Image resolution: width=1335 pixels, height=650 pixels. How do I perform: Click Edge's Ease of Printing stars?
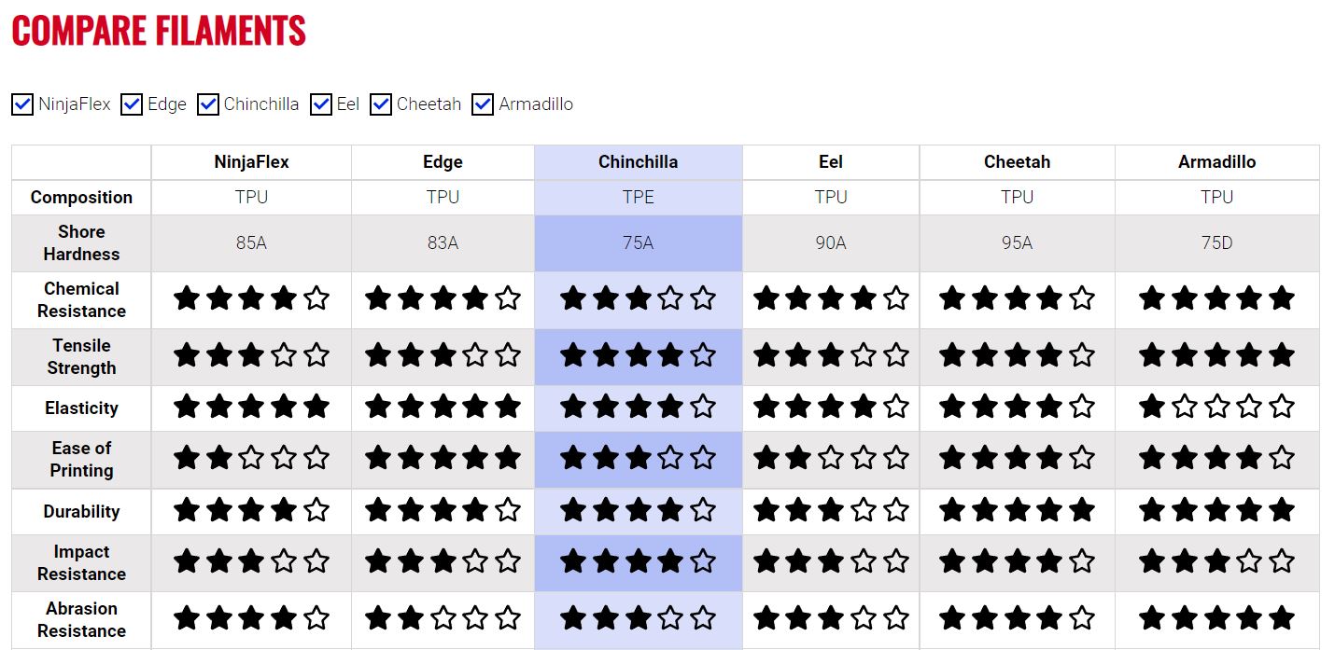(x=443, y=458)
